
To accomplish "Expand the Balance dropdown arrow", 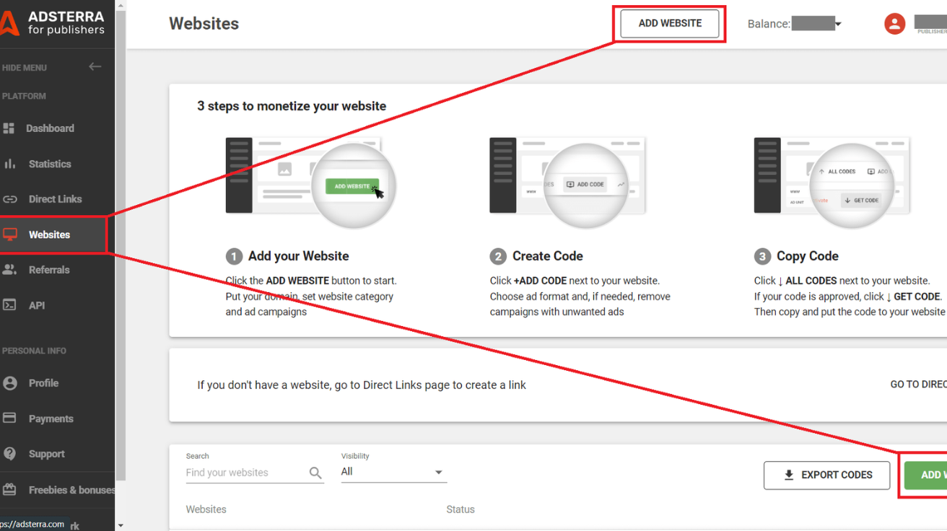I will pyautogui.click(x=838, y=25).
